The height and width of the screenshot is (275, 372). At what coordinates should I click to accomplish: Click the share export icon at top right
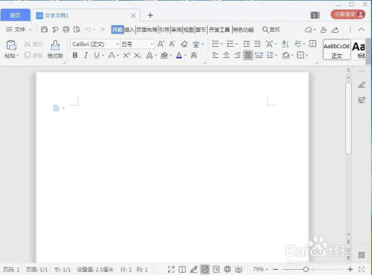(336, 30)
